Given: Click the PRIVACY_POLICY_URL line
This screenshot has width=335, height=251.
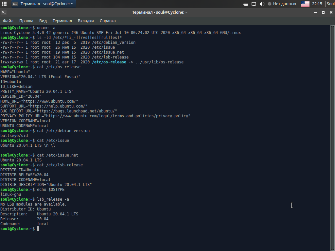Looking at the screenshot, I should tap(95, 116).
